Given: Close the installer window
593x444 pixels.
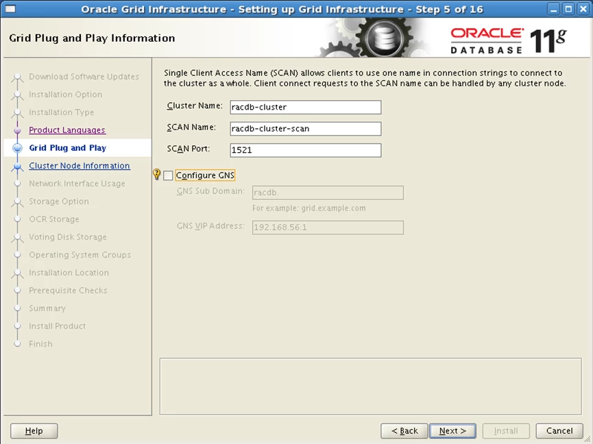Looking at the screenshot, I should (583, 9).
